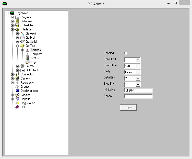
Task: Expand the Reports node
Action: pos(12,99)
